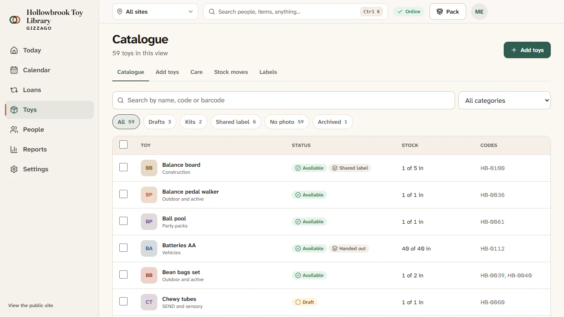The height and width of the screenshot is (317, 564).
Task: Click the Calendar icon in sidebar
Action: coord(14,70)
